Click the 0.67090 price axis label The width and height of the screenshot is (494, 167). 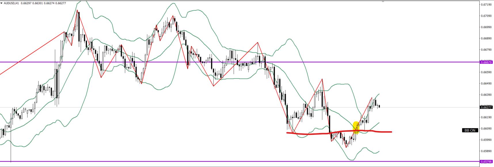click(486, 16)
